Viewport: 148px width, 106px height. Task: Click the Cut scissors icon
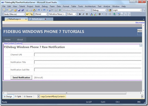27,10
